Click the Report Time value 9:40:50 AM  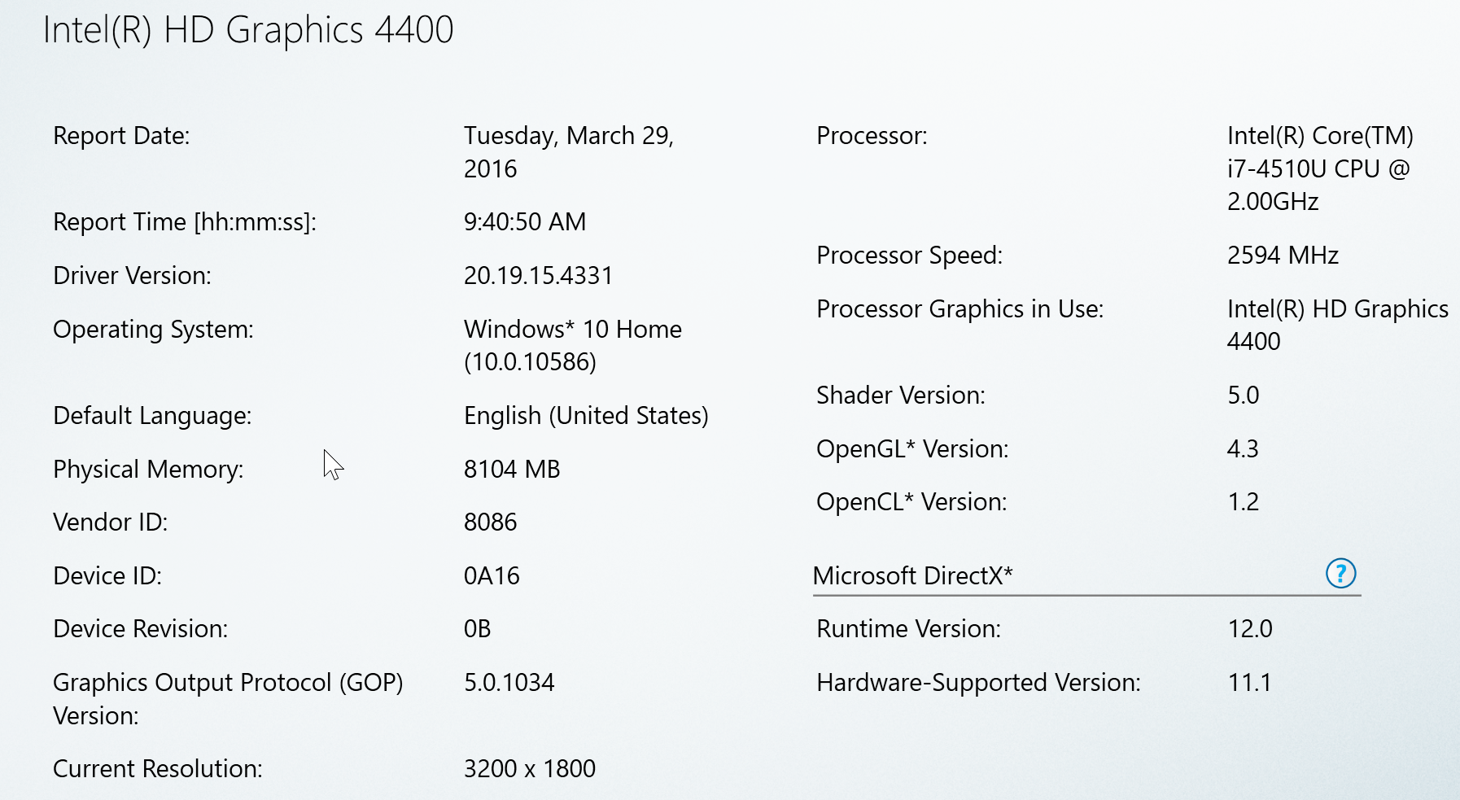point(525,222)
